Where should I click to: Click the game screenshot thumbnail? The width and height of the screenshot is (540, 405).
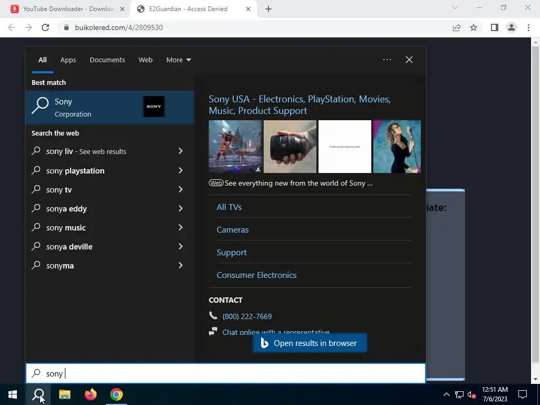(235, 147)
